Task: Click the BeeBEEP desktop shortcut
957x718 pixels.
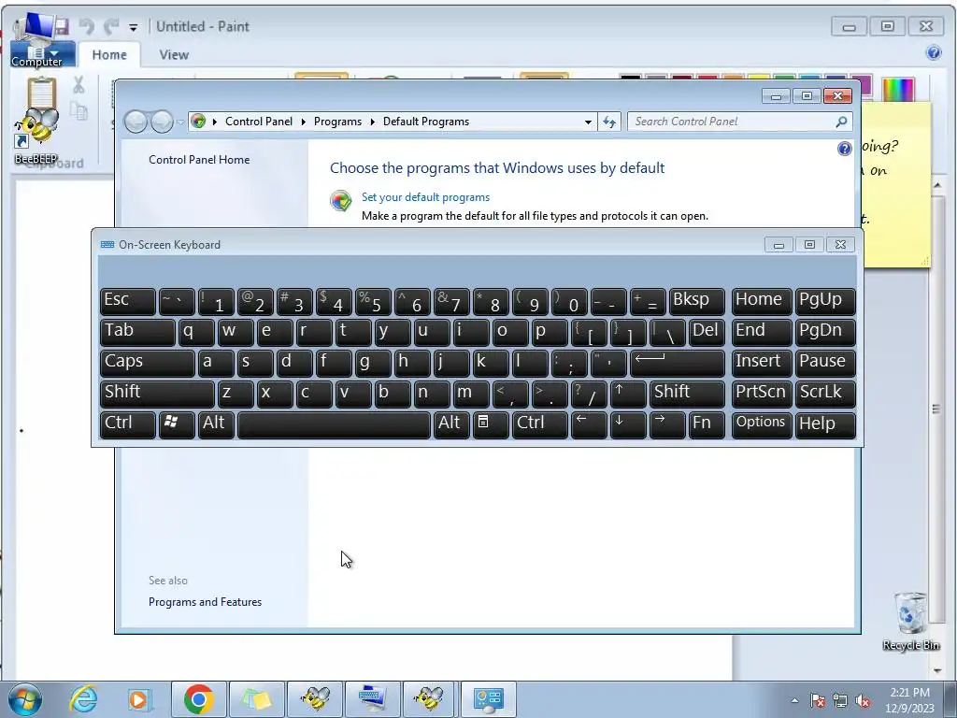Action: click(x=36, y=136)
